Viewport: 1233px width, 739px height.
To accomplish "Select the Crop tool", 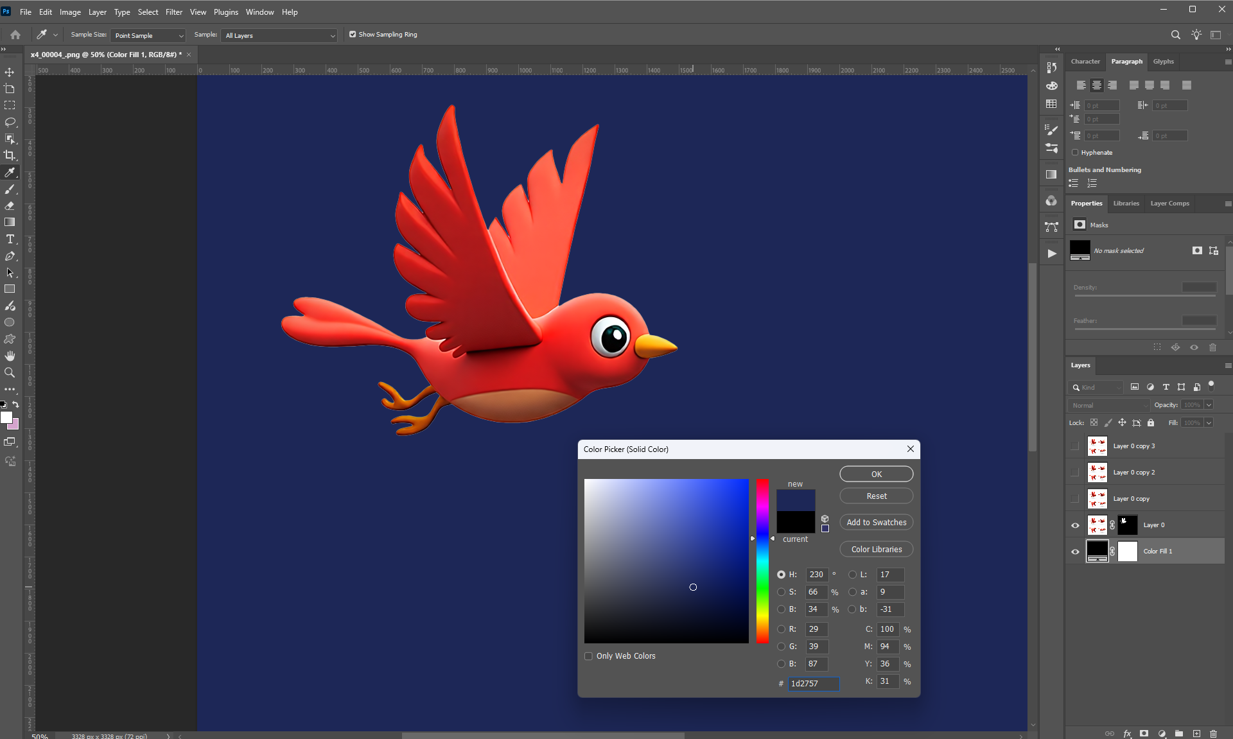I will click(10, 155).
